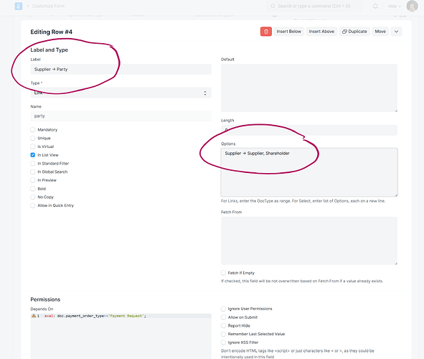Open the notifications bell icon

coord(375,6)
